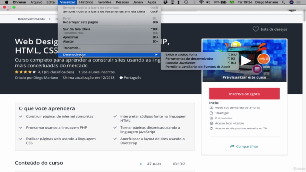Viewport: 306px width, 172px height.
Task: Click the volume icon in menu bar
Action: (208, 2)
